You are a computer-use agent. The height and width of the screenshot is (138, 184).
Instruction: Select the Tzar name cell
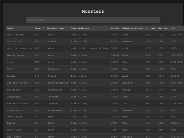tap(10, 69)
